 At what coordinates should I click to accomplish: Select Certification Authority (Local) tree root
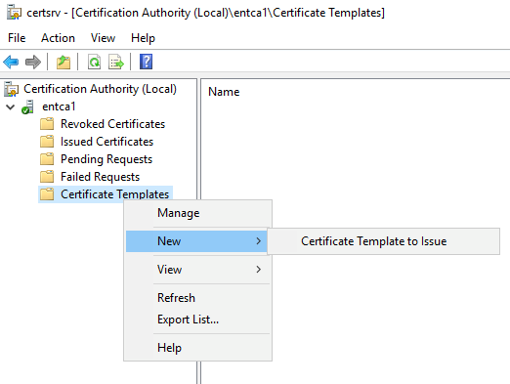coord(100,89)
